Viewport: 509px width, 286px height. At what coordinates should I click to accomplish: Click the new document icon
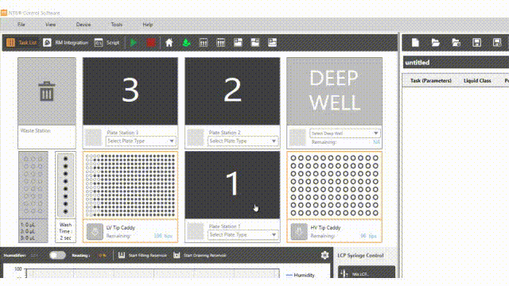415,43
